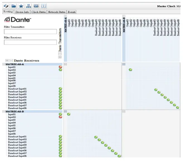
Task: Select Input08 under MATRIX-A8-A receivers
Action: 12,86
